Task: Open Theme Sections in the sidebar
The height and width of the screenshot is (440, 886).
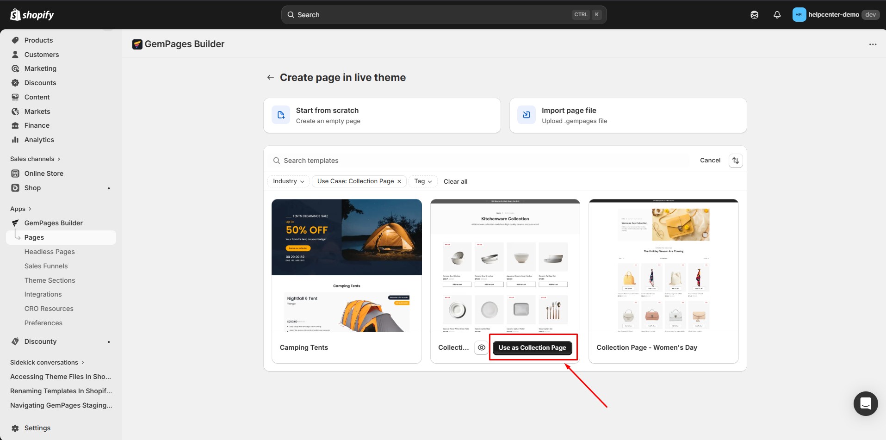Action: coord(50,280)
